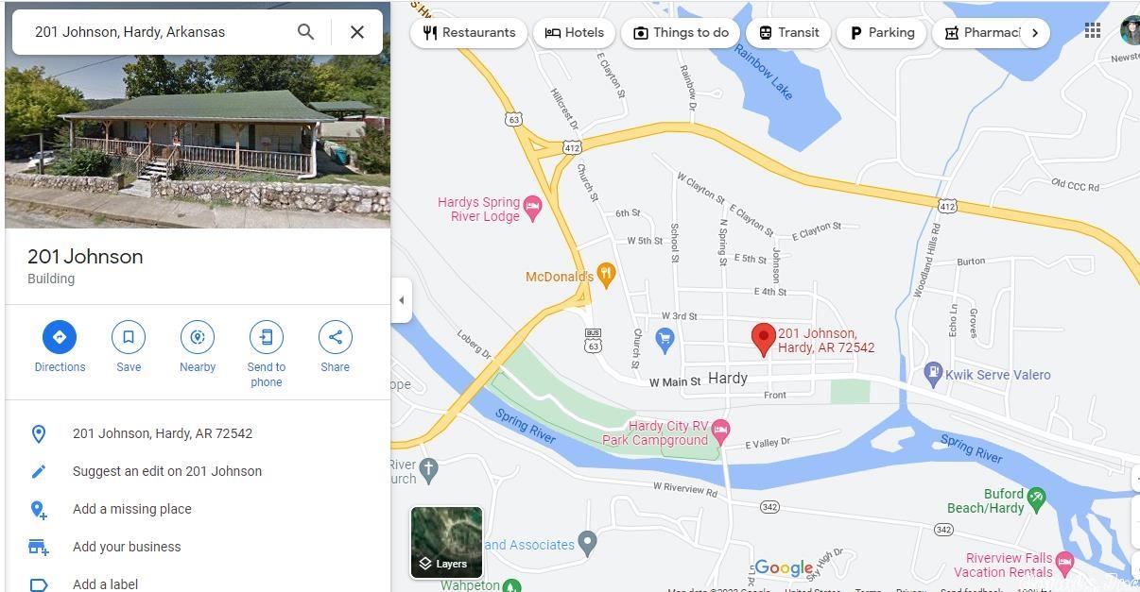Click the Send to phone icon

(267, 337)
